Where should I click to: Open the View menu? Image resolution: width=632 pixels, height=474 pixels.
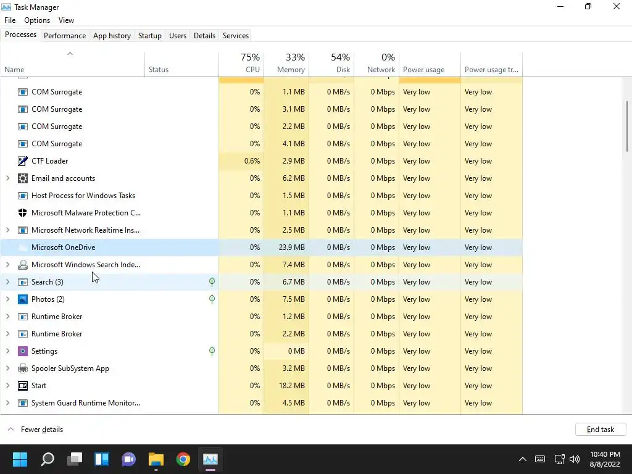(x=66, y=20)
